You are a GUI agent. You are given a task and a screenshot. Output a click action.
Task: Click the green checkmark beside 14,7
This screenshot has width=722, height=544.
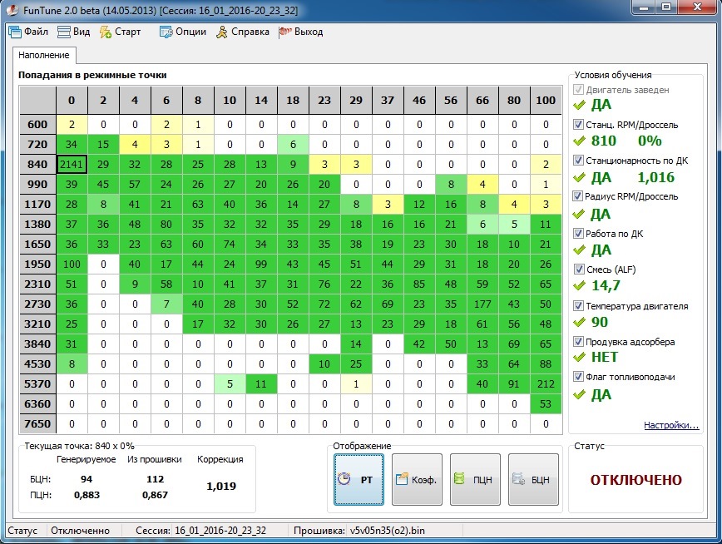[x=579, y=286]
